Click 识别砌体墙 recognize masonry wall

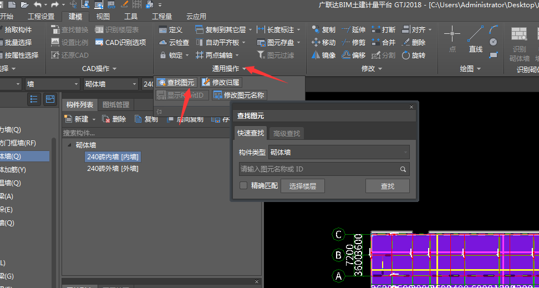click(x=519, y=44)
